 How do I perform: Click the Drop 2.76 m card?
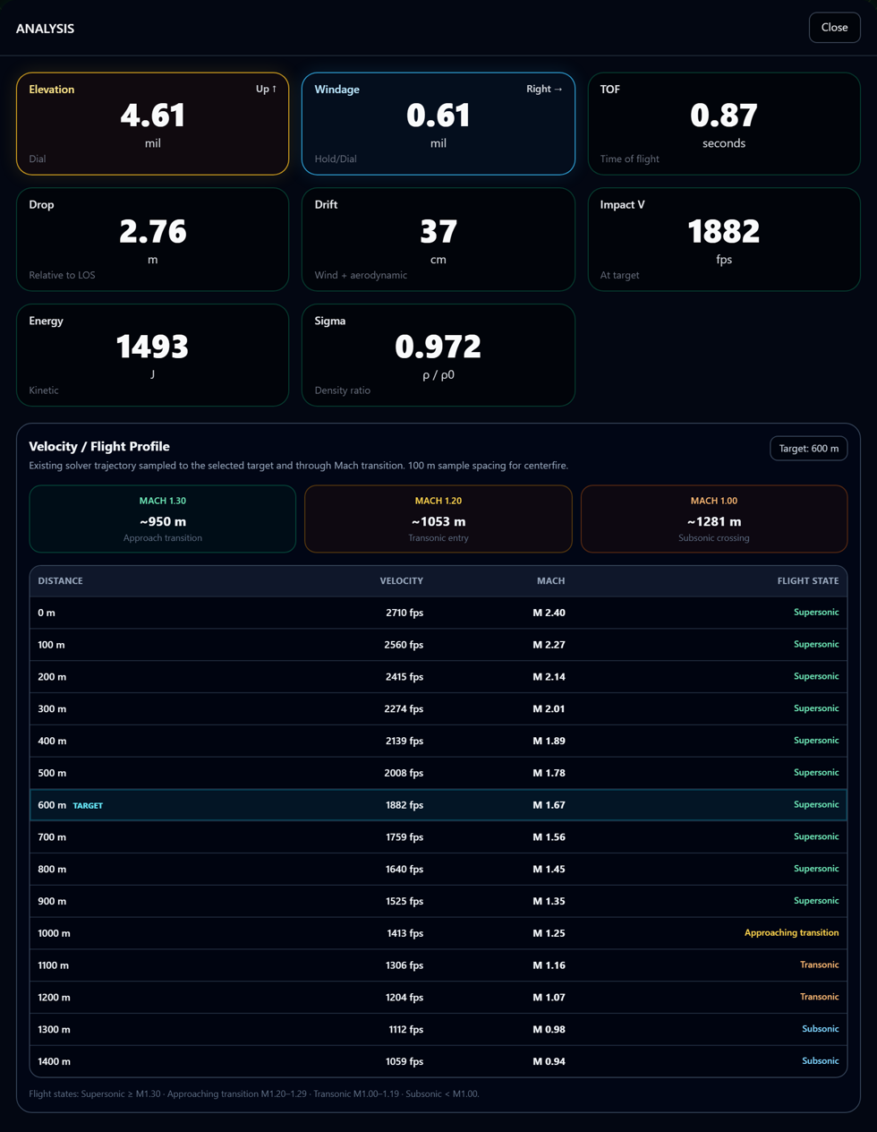[153, 239]
